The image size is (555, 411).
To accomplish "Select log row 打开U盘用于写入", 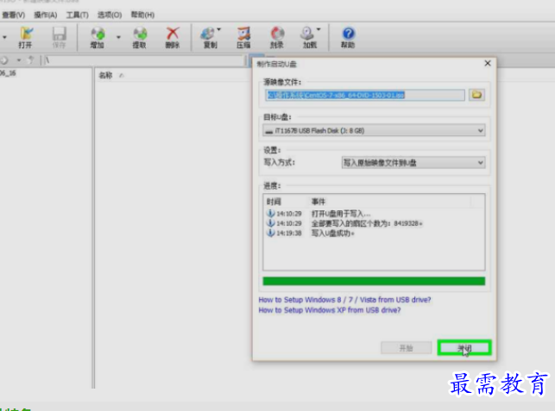I will coord(341,214).
